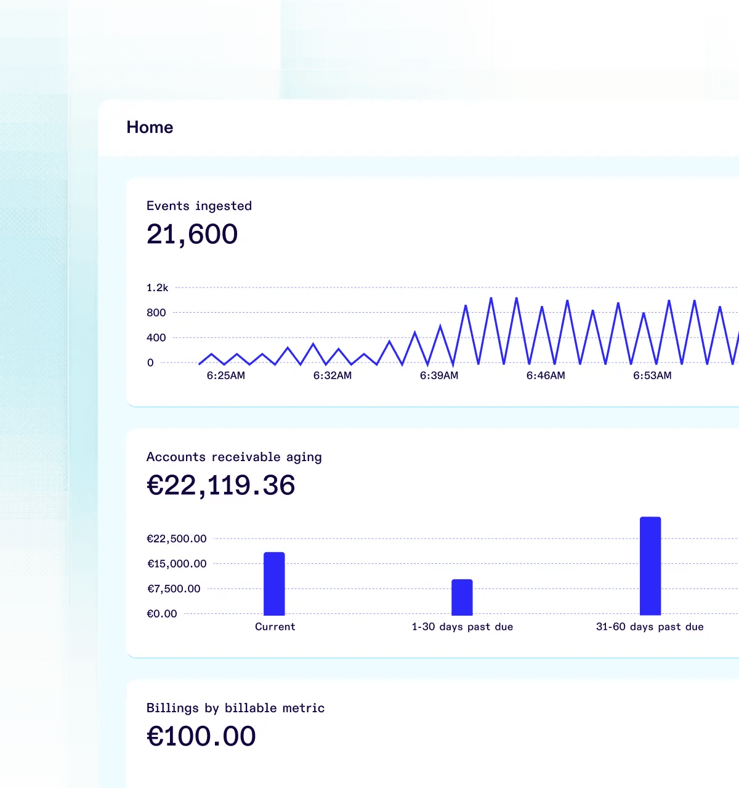Click the €22,500.00 y-axis label
The width and height of the screenshot is (739, 788).
click(176, 539)
